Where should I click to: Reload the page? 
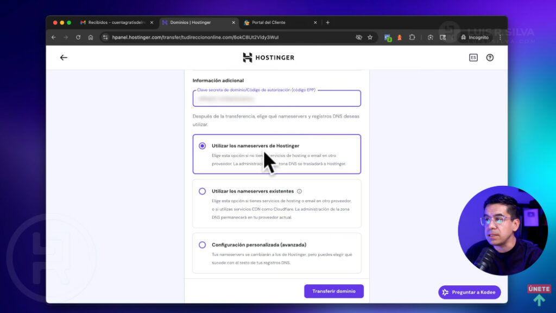(x=78, y=37)
